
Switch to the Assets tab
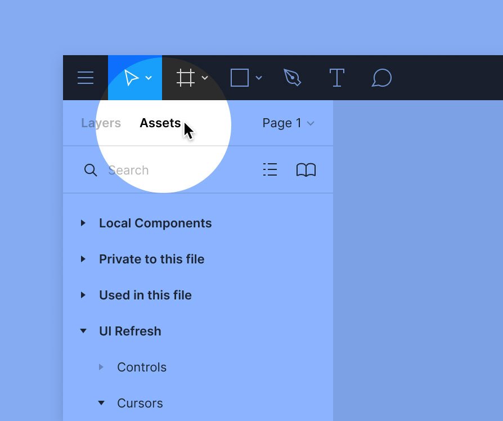pos(160,123)
